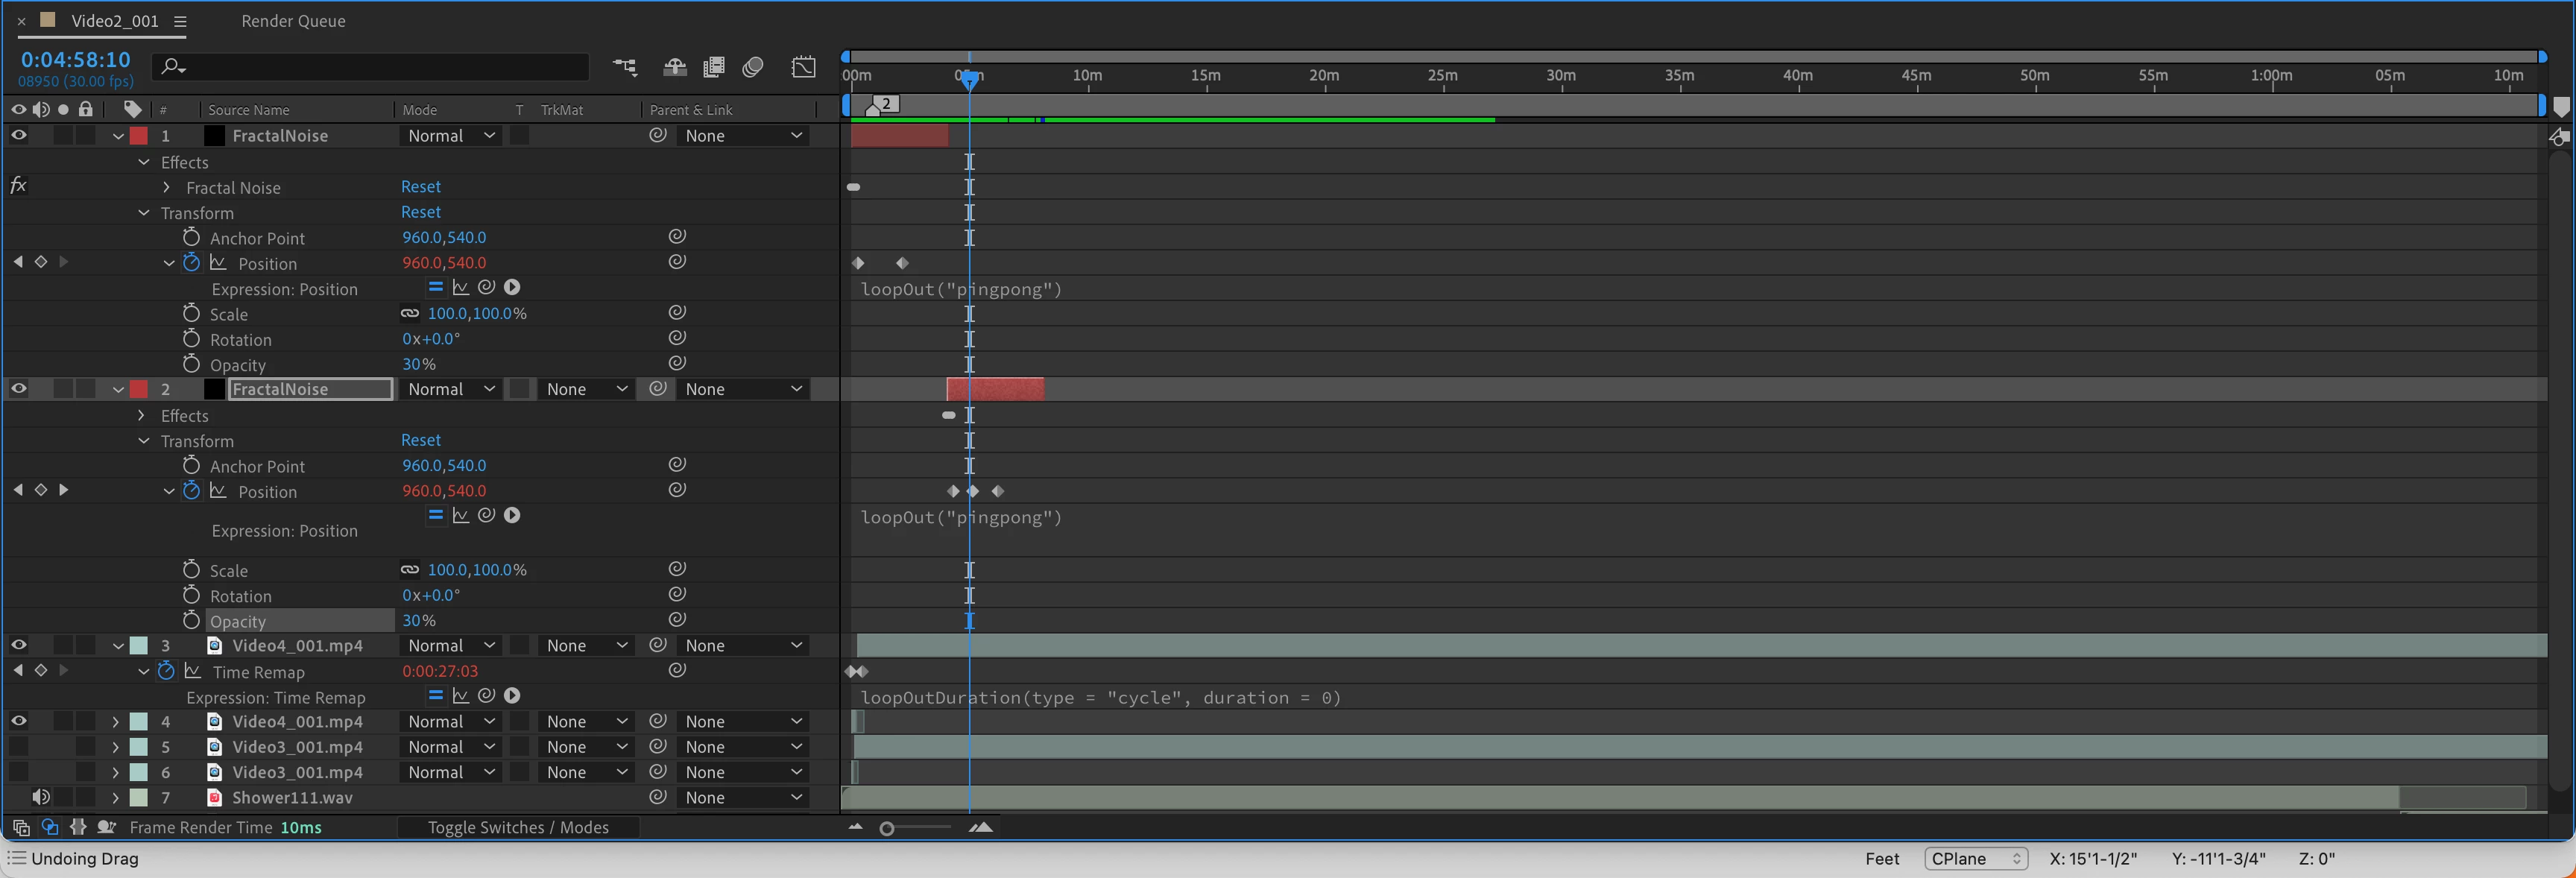Click the timeline zoom slider handle
The image size is (2576, 878).
pyautogui.click(x=886, y=828)
